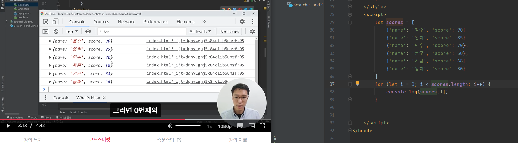Adjust the video volume slider

tap(188, 126)
